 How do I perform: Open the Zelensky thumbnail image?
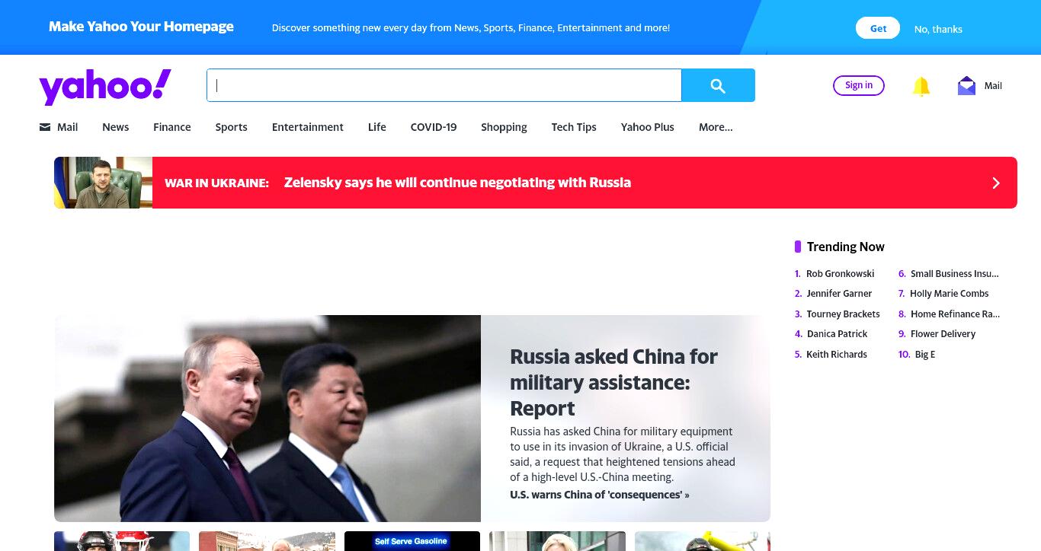point(103,183)
